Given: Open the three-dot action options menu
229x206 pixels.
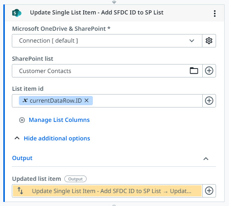Looking at the screenshot, I should [x=215, y=13].
